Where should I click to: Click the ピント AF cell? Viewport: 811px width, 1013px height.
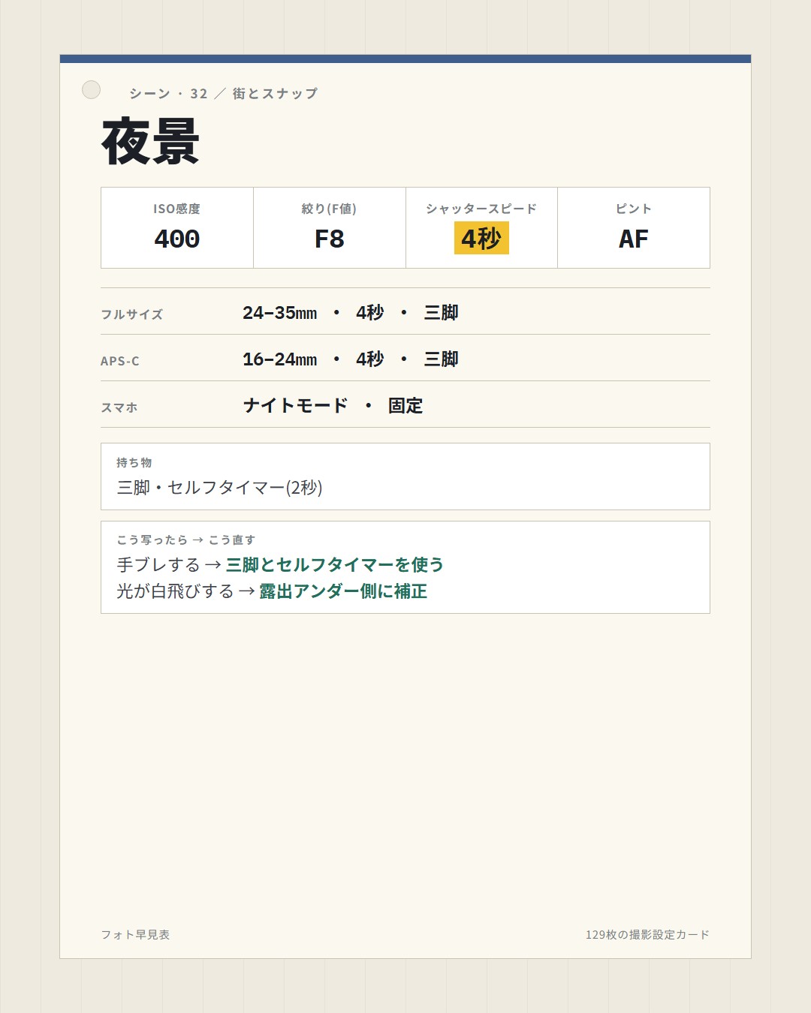(634, 227)
